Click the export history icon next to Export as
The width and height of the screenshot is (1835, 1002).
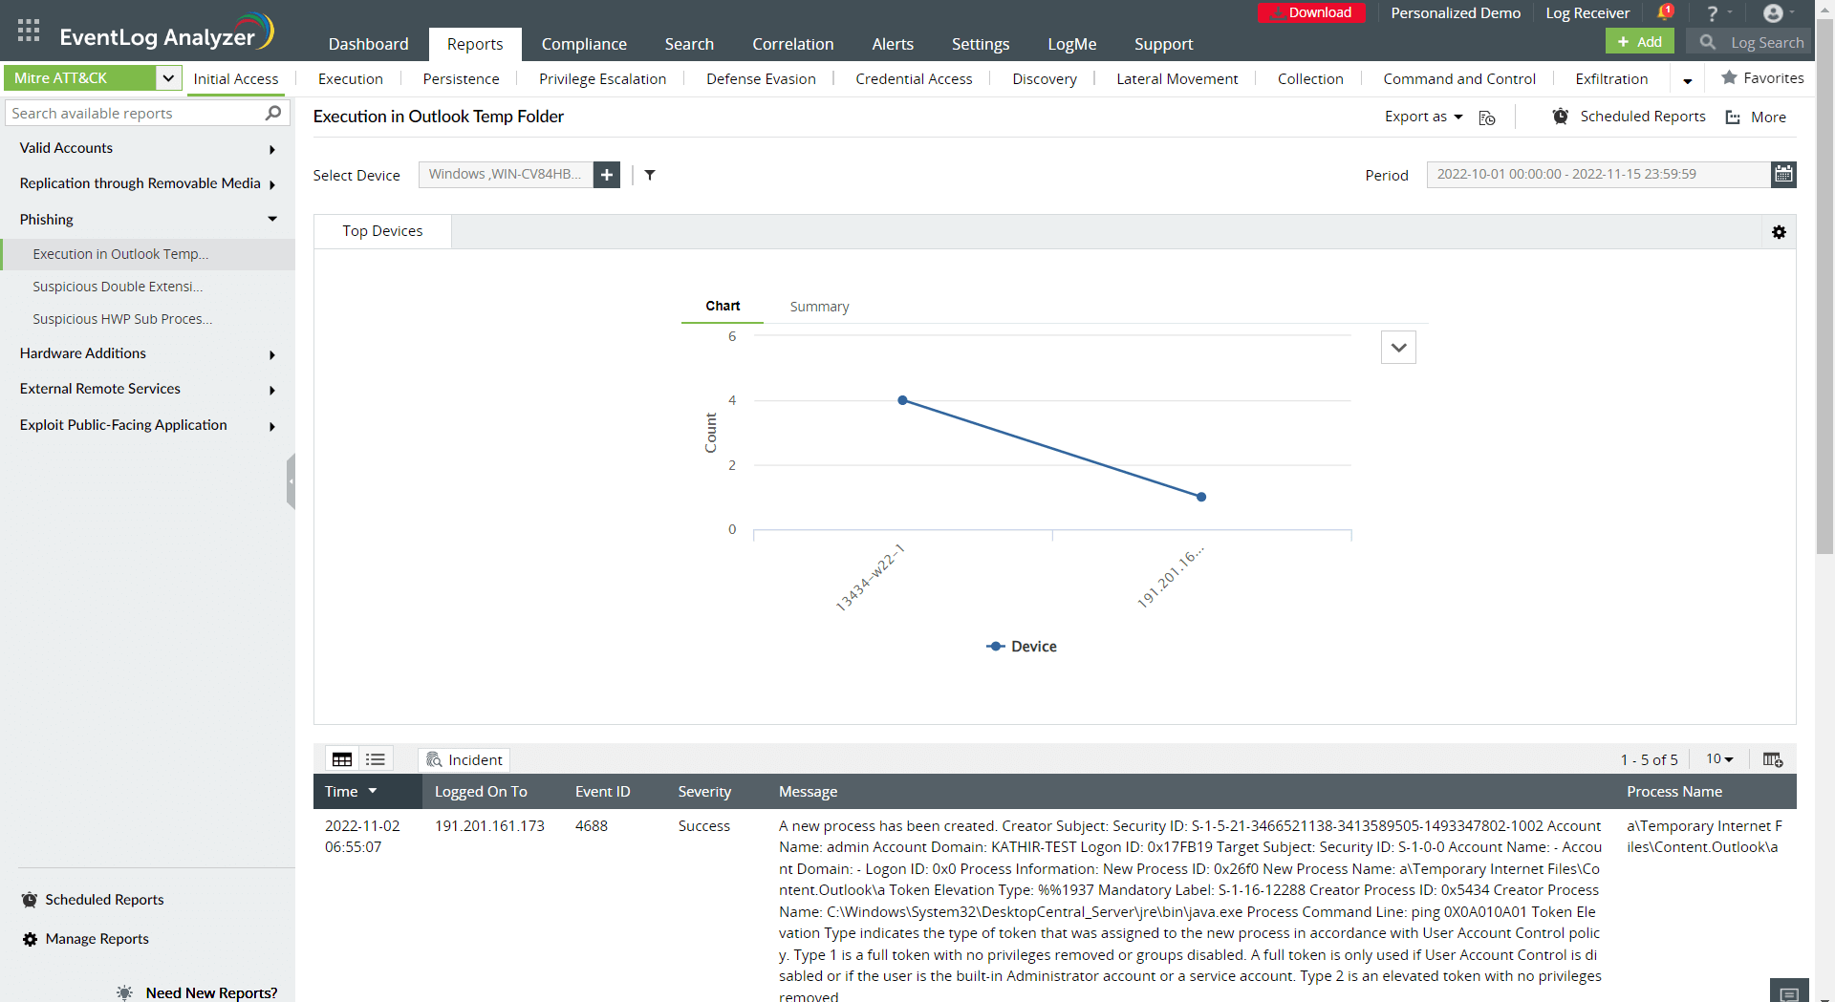click(x=1487, y=117)
